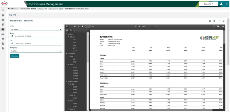Open the PDF search magnifier
Viewport: 230px width, 112px height.
75,26
